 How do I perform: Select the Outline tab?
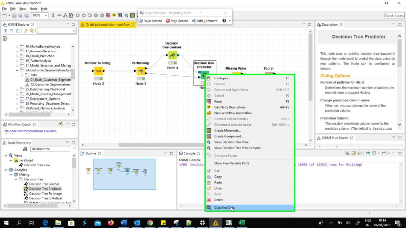pos(90,153)
